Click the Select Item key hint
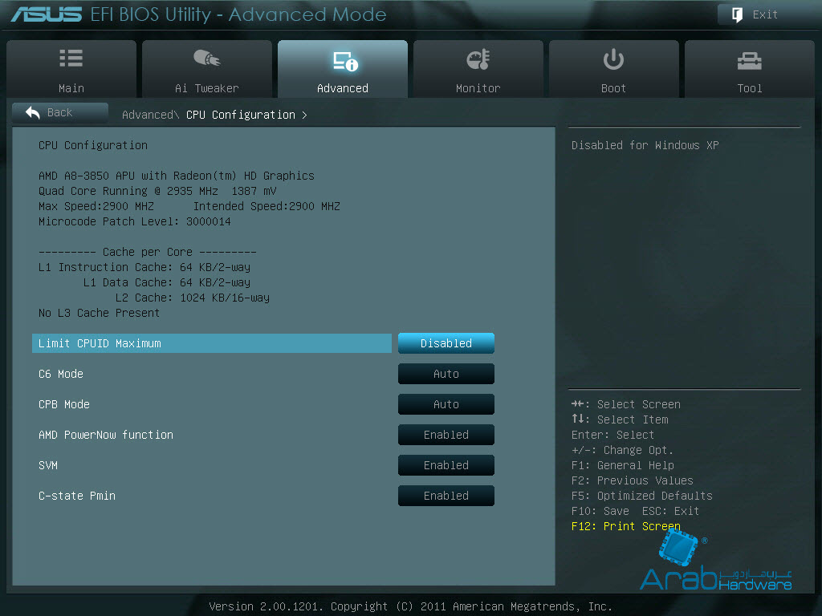This screenshot has height=616, width=822. click(x=620, y=419)
